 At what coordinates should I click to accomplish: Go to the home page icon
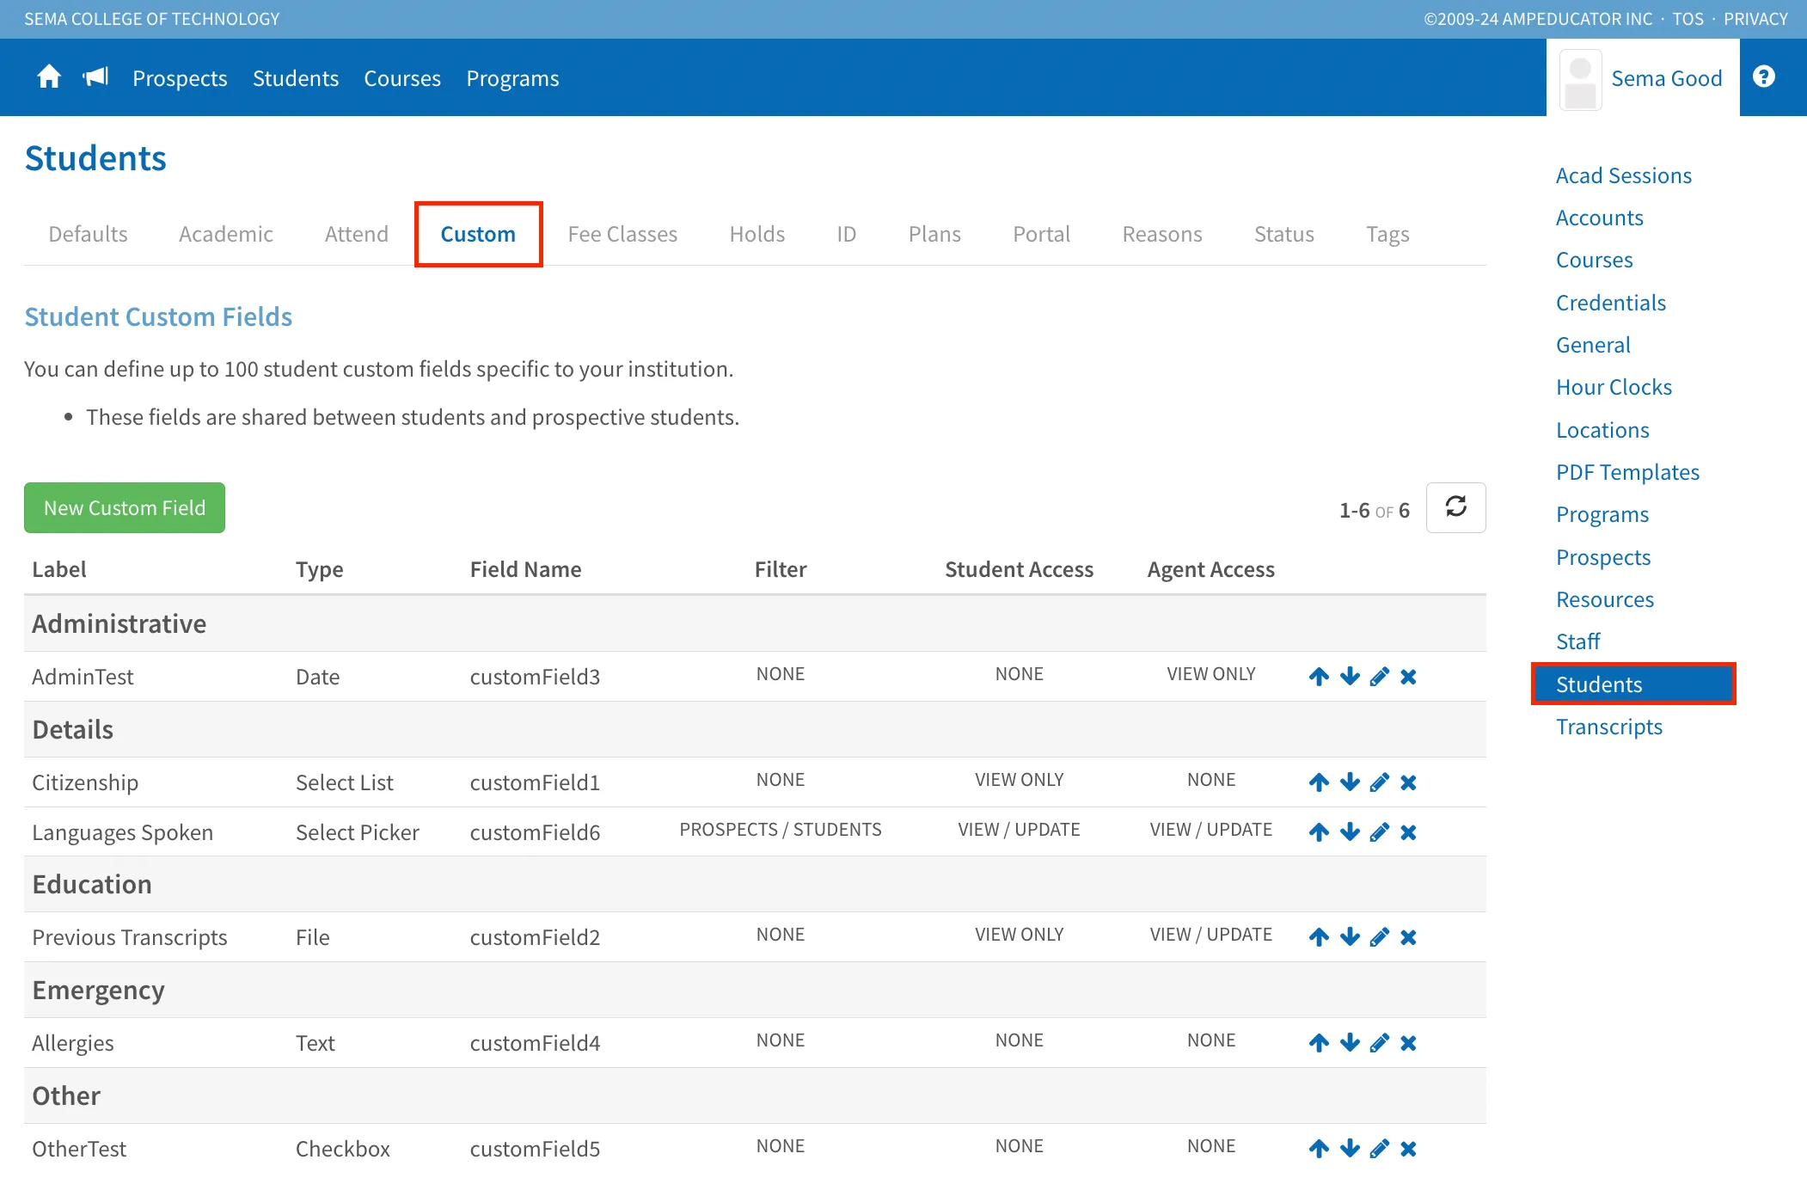(49, 77)
